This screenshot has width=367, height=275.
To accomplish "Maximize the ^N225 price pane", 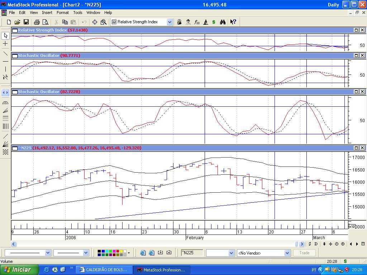I will (357, 148).
